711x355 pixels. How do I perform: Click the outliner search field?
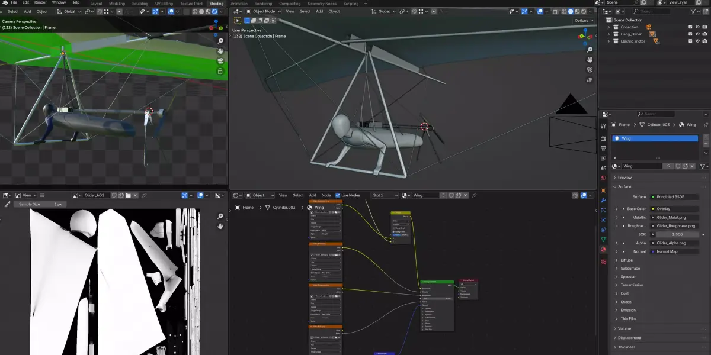652,11
